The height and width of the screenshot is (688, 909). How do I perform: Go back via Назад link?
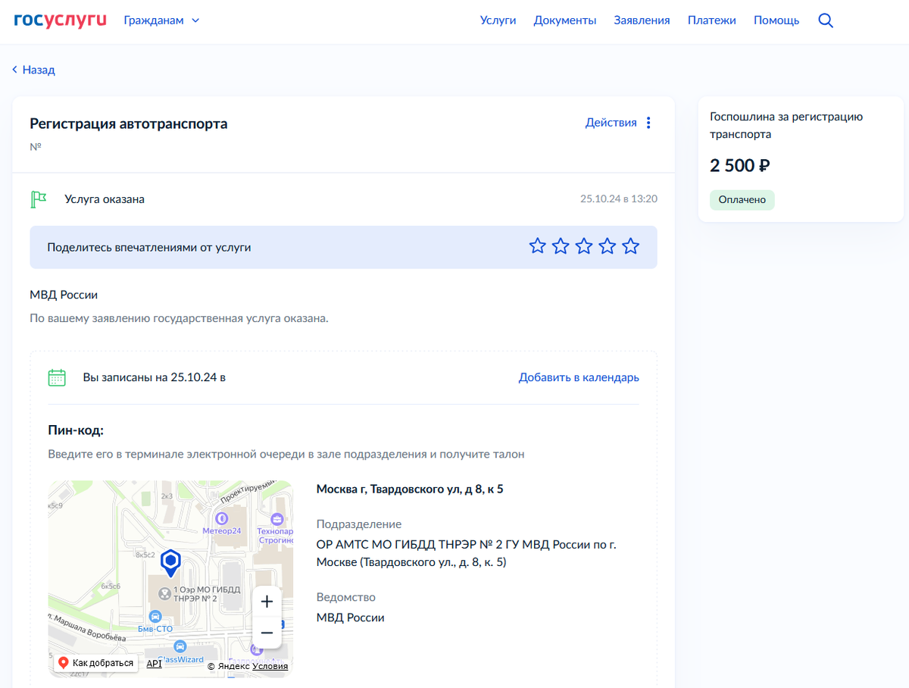(33, 70)
